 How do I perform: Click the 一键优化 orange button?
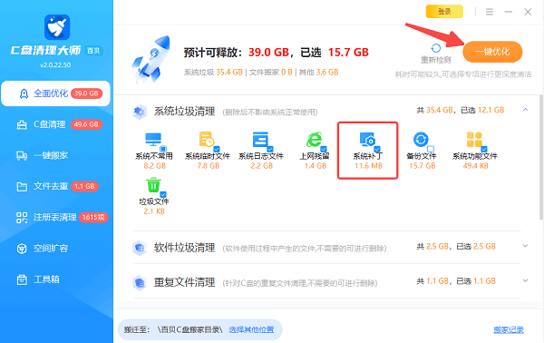tap(492, 52)
